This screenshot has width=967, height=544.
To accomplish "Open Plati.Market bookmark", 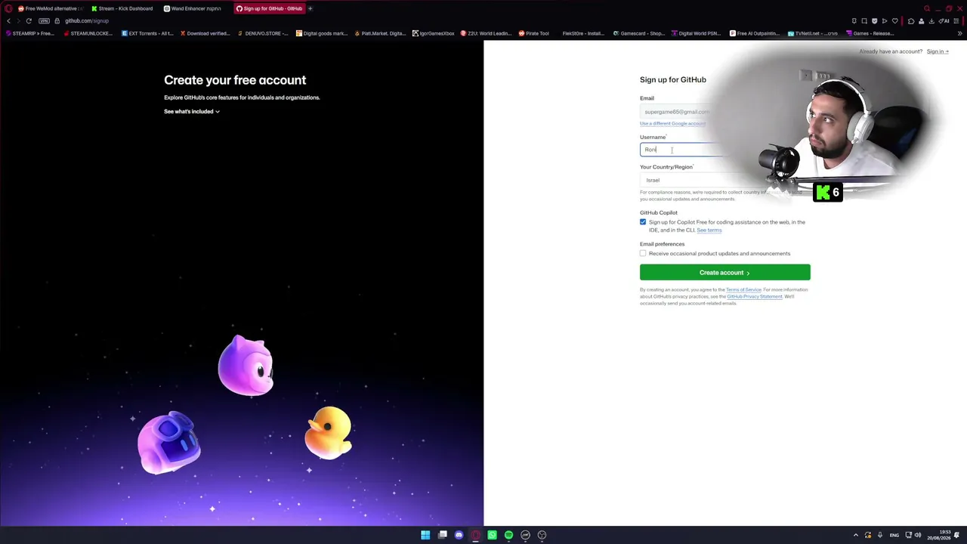I will (380, 33).
